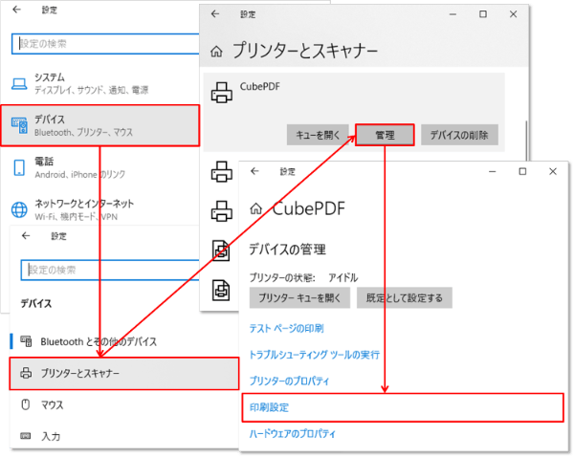Click the printers window vertical scrollbar
Image resolution: width=574 pixels, height=457 pixels.
click(526, 141)
